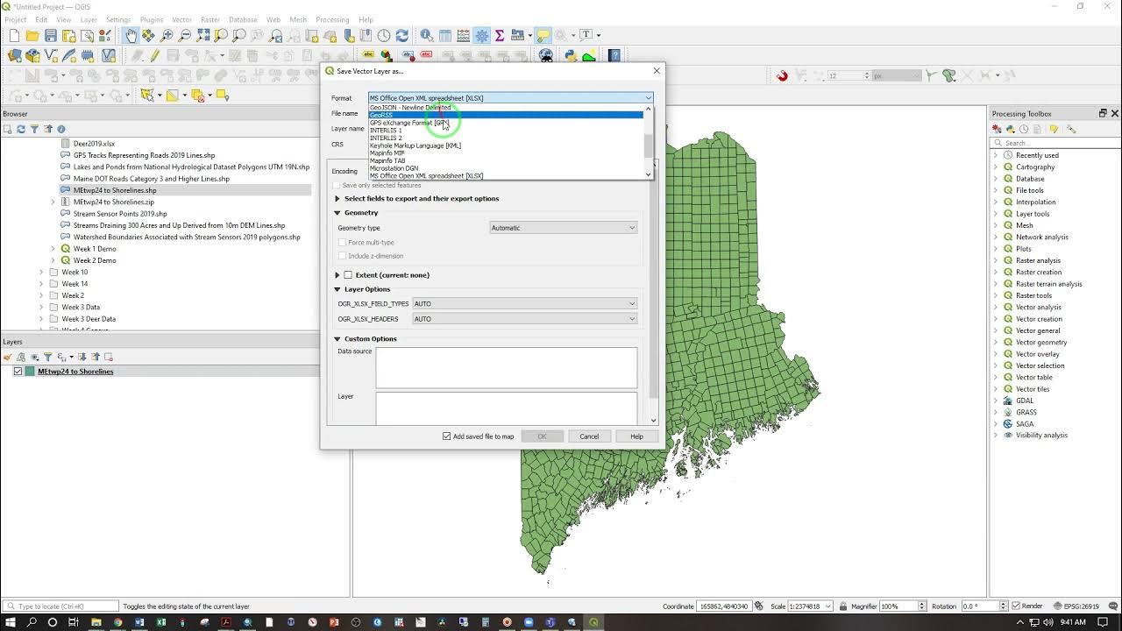Open the Database menu
This screenshot has height=631, width=1122.
(243, 19)
